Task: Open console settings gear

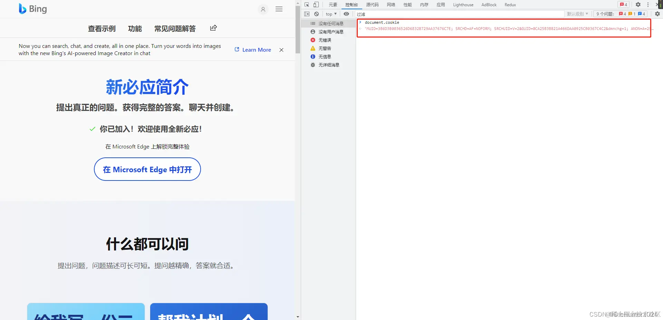Action: click(657, 14)
